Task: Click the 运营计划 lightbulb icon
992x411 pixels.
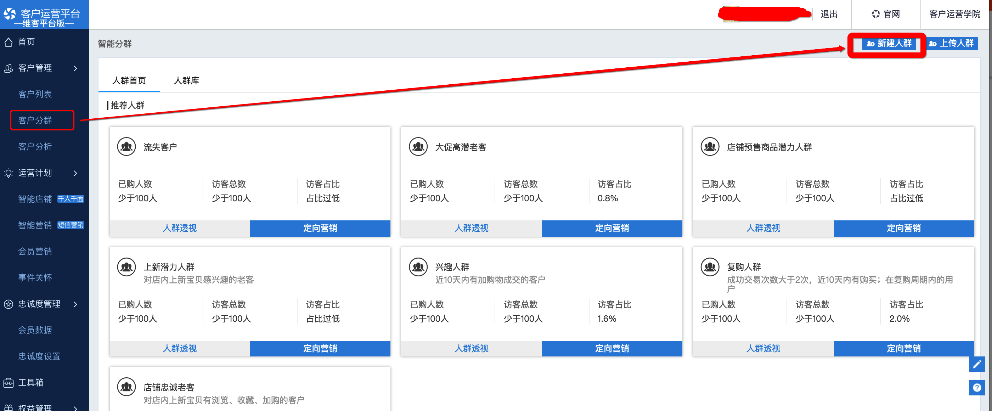Action: click(9, 173)
